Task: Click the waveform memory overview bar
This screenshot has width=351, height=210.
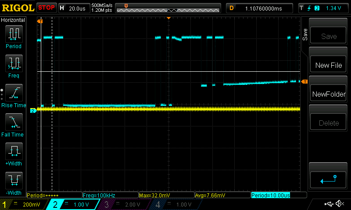Action: [x=168, y=8]
